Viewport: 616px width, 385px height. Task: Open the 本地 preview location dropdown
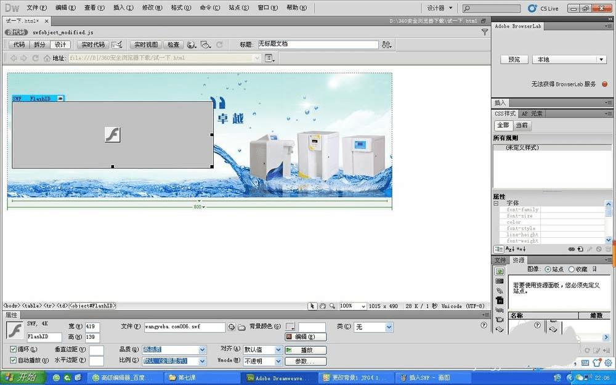point(570,59)
